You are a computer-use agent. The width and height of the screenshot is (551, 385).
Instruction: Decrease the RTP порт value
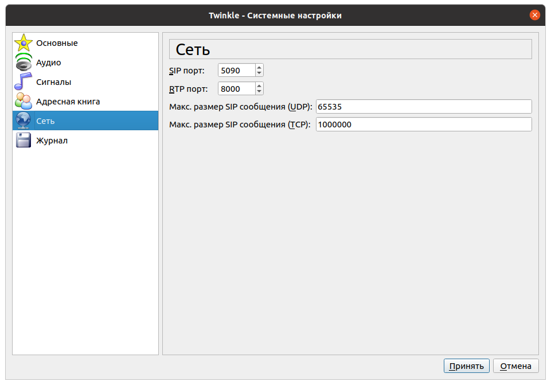click(259, 91)
